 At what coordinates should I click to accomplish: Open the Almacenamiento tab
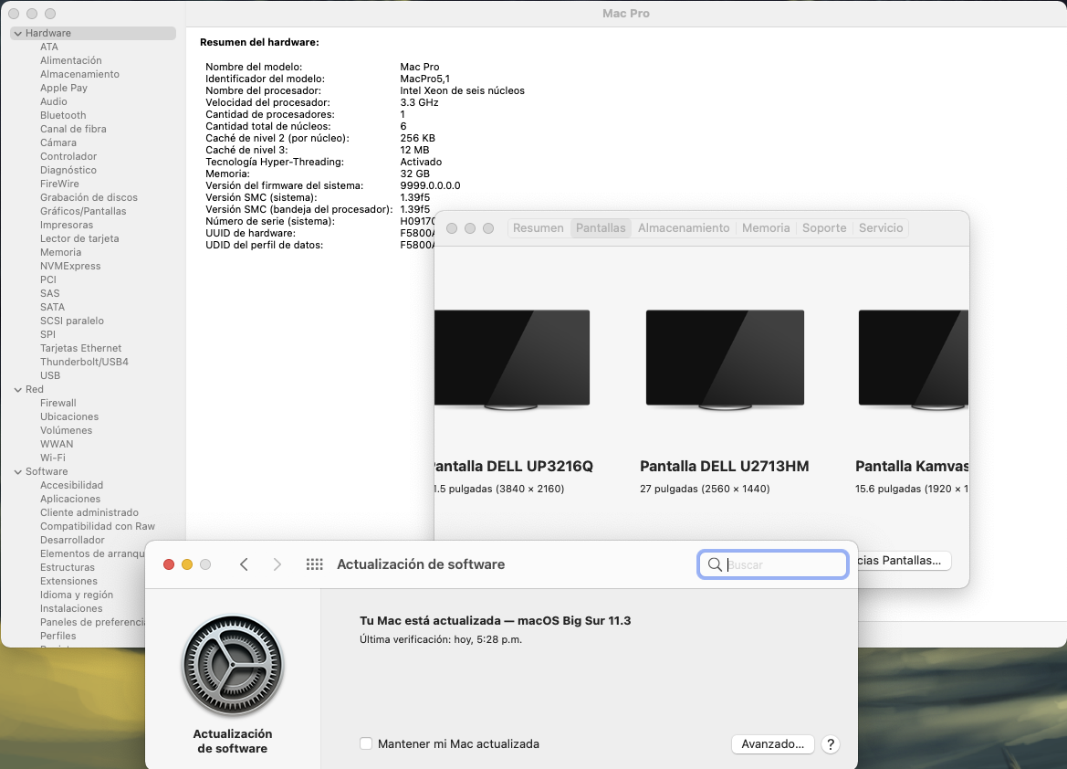point(684,228)
